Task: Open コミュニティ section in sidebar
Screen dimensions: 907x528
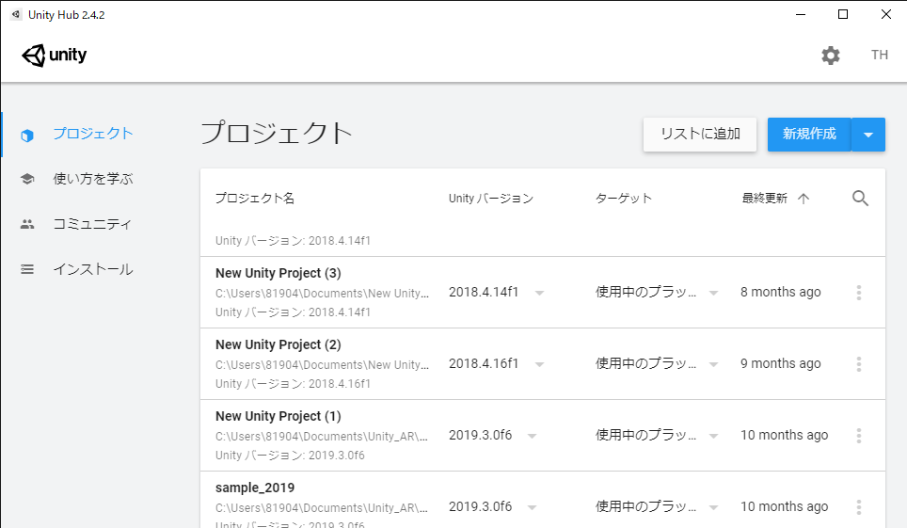Action: [x=92, y=224]
